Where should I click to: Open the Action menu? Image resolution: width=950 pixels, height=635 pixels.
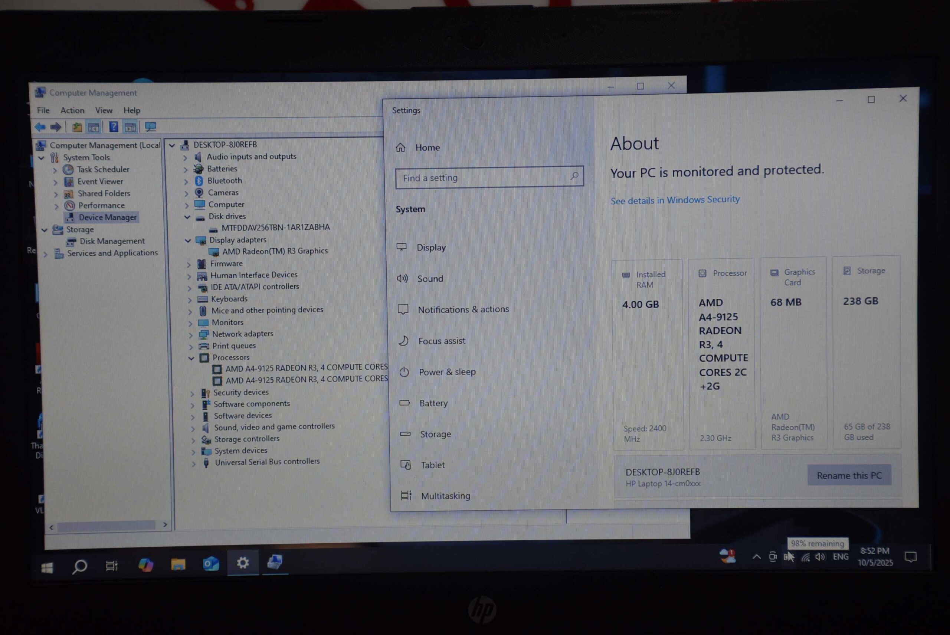[72, 110]
